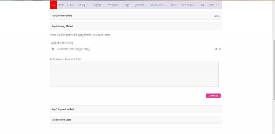Expand the Accessories dropdown menu
The height and width of the screenshot is (134, 275).
pos(114,5)
